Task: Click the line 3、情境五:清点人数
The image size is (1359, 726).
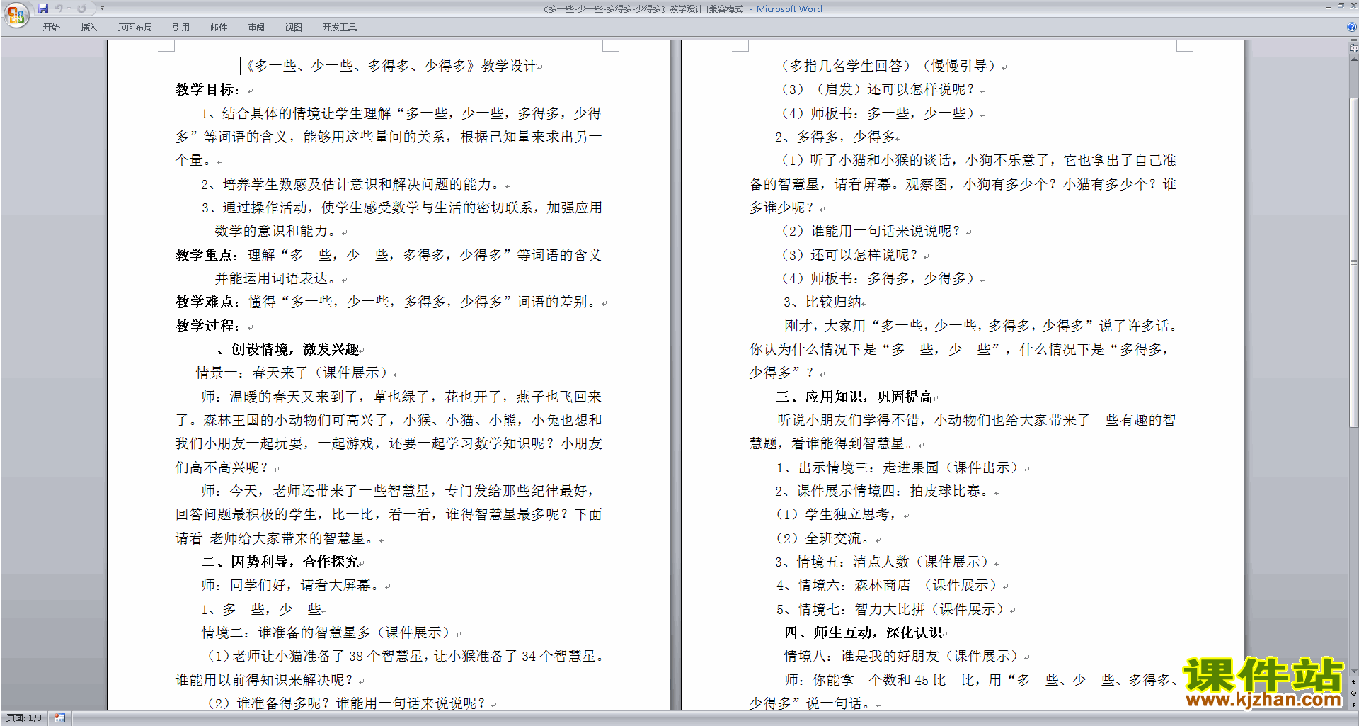Action: pyautogui.click(x=883, y=562)
